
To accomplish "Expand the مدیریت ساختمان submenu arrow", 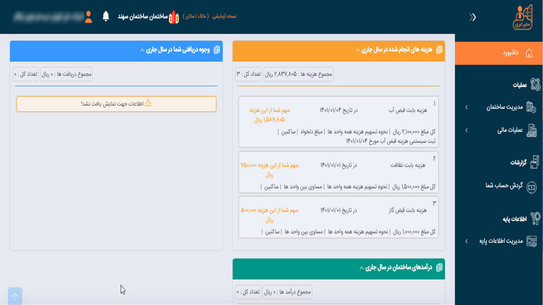I will (x=467, y=107).
